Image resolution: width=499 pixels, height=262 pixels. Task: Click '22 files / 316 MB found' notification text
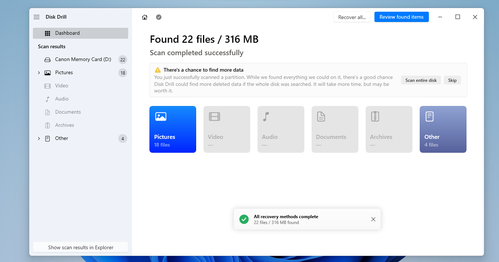276,223
